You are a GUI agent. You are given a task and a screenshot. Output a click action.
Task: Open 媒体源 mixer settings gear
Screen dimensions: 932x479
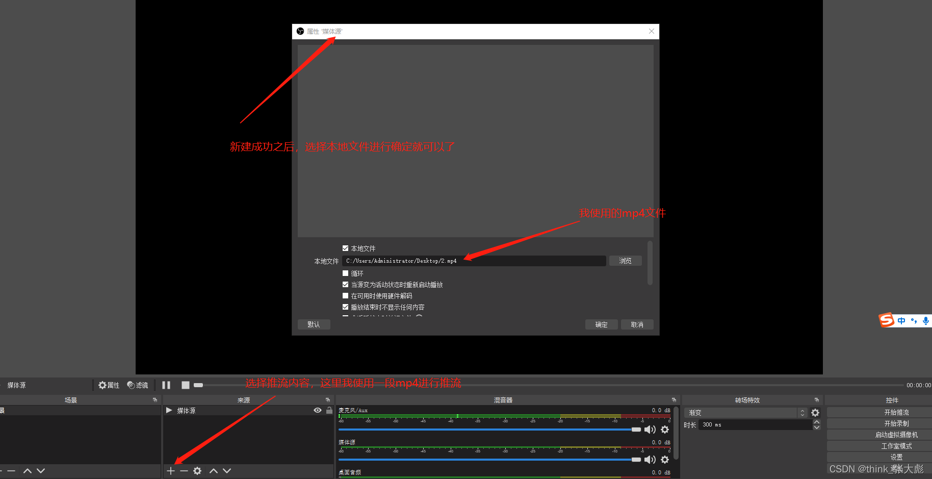pyautogui.click(x=665, y=460)
